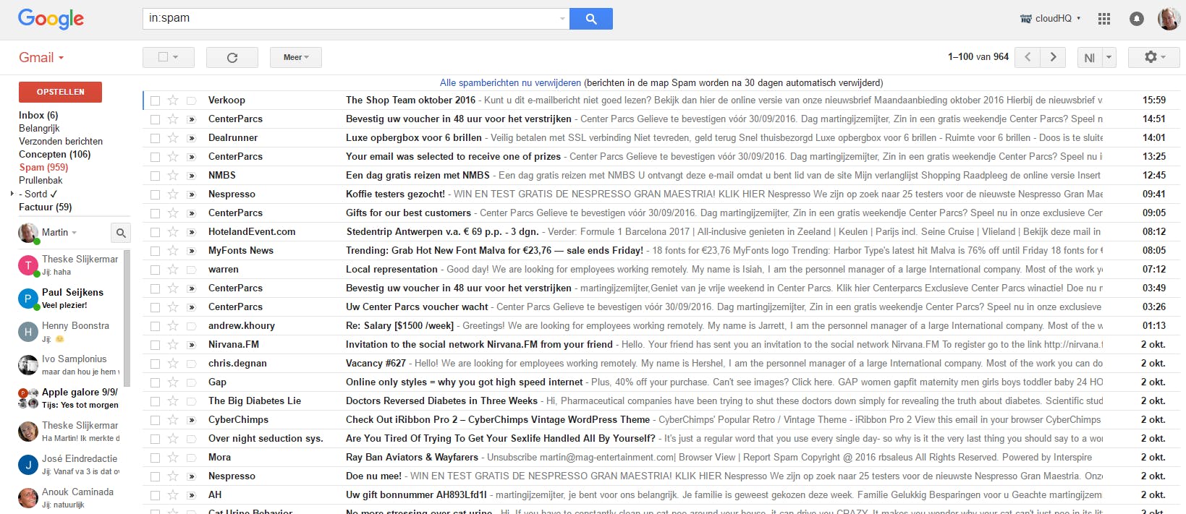Viewport: 1186px width, 514px height.
Task: Star the Dealrunner email
Action: (173, 138)
